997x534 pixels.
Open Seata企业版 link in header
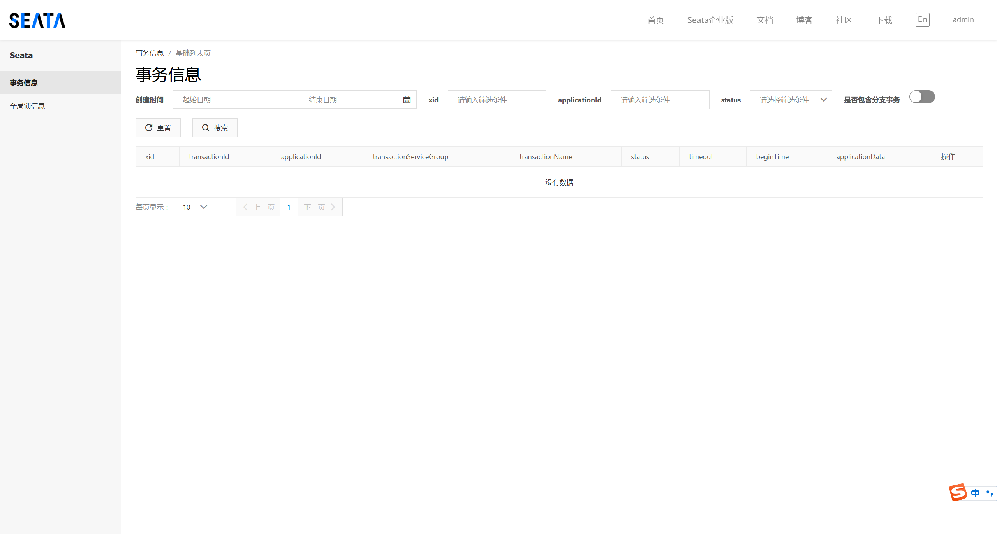coord(710,20)
